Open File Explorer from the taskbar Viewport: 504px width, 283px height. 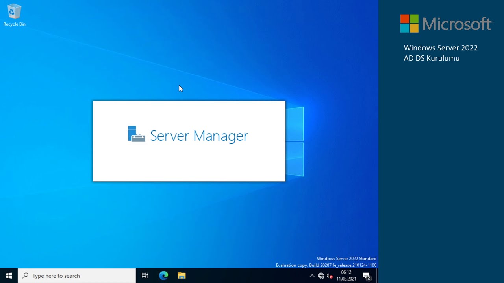[x=182, y=276]
